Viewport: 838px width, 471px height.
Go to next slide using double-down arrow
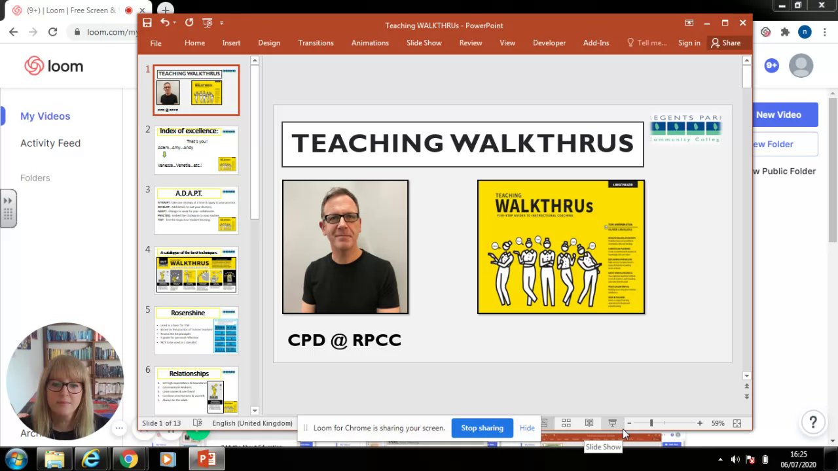[x=746, y=396]
